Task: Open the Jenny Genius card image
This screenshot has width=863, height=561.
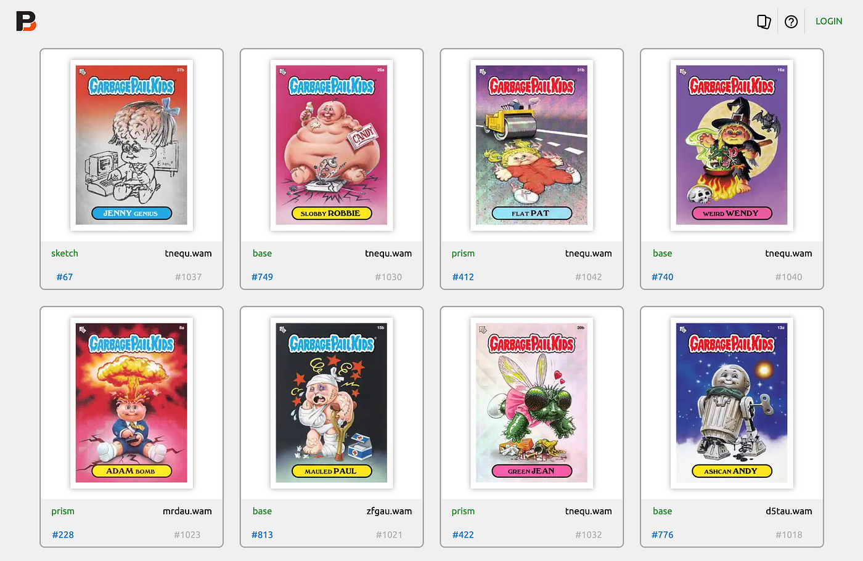Action: tap(131, 145)
